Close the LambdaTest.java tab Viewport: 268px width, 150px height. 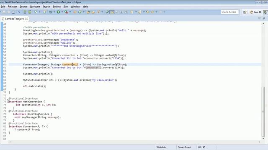26,19
